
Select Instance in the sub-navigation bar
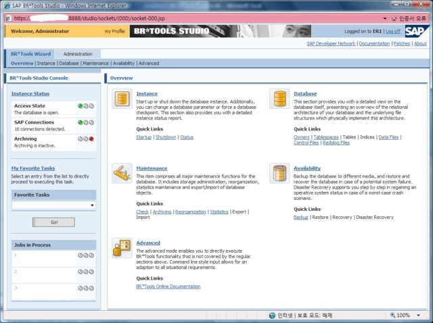pyautogui.click(x=46, y=63)
